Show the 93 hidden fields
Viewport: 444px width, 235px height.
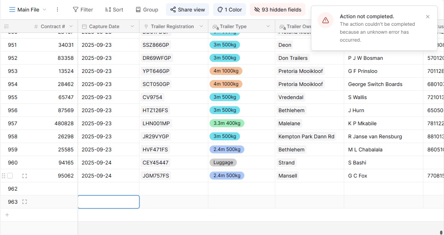pyautogui.click(x=277, y=10)
